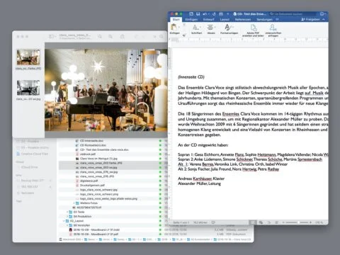Click the undo arrow in Word title bar
Screen dimensions: 340x255
pyautogui.click(x=205, y=14)
